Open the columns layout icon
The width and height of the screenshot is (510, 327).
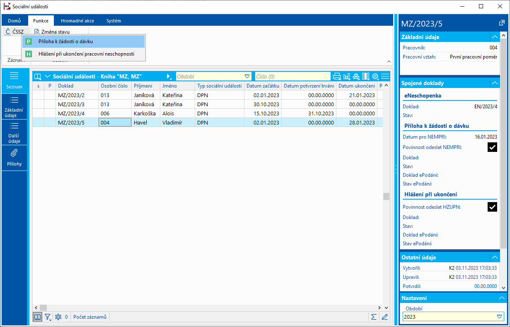(366, 76)
